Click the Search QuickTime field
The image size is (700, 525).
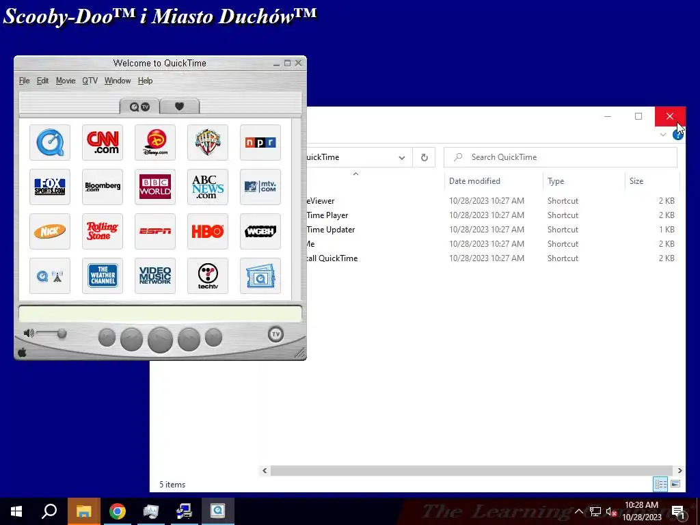(561, 157)
